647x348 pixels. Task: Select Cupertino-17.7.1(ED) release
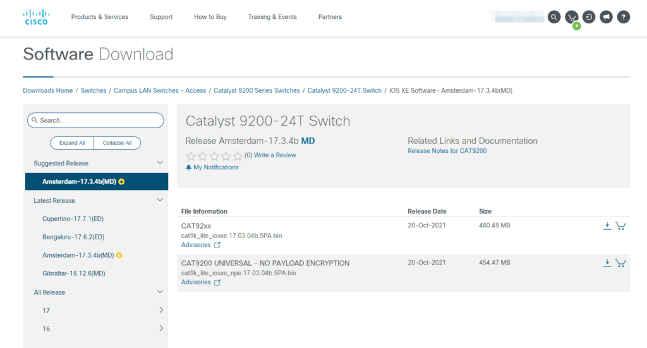73,219
